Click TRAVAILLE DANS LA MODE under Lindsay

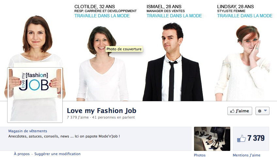coord(245,16)
